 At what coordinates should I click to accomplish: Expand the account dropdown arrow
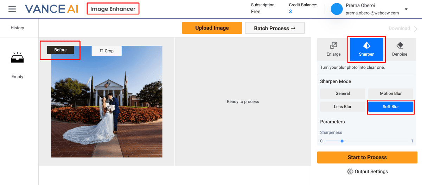tap(406, 9)
